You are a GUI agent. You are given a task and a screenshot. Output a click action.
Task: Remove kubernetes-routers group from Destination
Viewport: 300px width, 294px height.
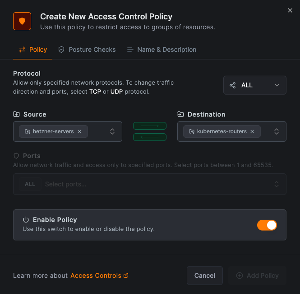coord(252,131)
